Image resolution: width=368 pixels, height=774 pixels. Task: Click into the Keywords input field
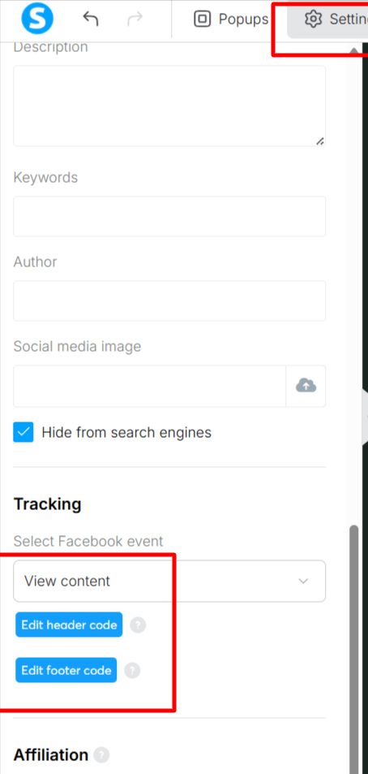[x=169, y=216]
